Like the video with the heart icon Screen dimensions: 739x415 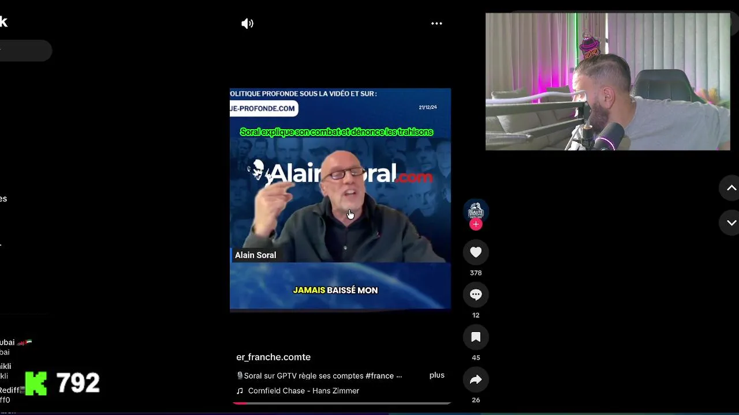[476, 252]
